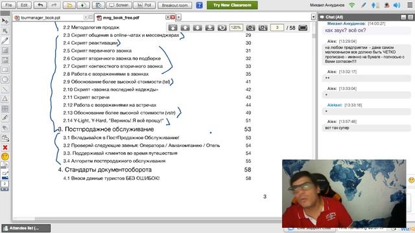This screenshot has height=233, width=415.
Task: Open the content library folder icon
Action: click(x=69, y=5)
